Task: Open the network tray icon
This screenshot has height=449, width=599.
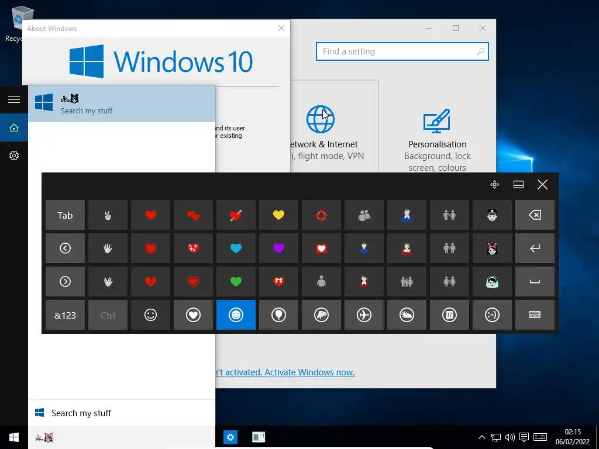Action: click(496, 437)
